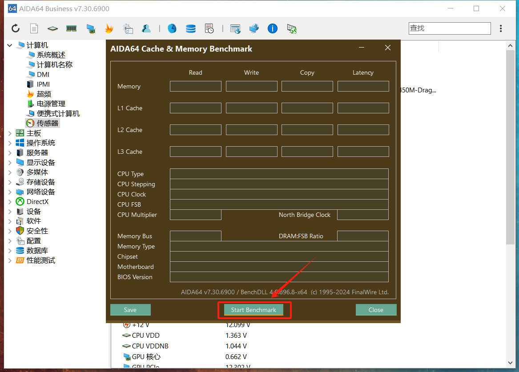Click the gear with checklist toolbar icon
This screenshot has width=519, height=372.
coord(128,29)
